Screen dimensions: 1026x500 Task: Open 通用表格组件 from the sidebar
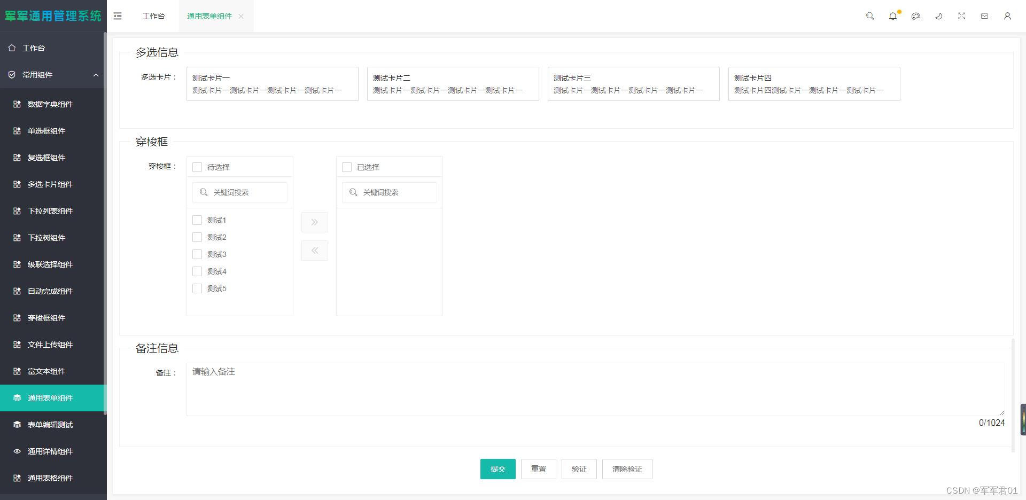pyautogui.click(x=53, y=478)
